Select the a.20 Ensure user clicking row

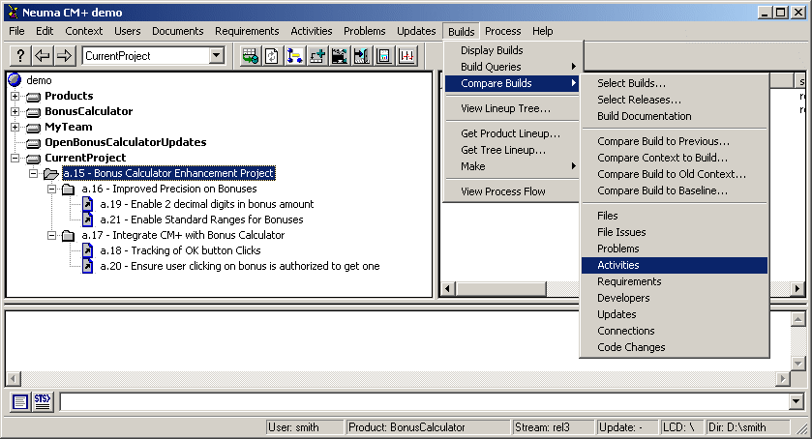tap(240, 266)
